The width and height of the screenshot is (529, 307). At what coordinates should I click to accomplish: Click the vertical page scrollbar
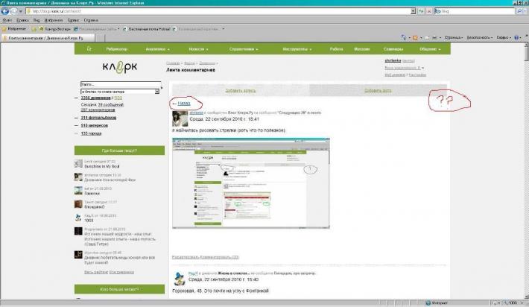click(x=526, y=171)
